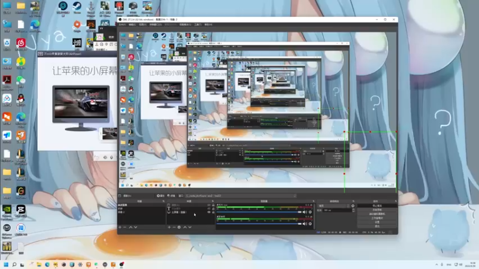Open the 工具 (Tools) menu in OBS
This screenshot has height=269, width=479.
(198, 25)
